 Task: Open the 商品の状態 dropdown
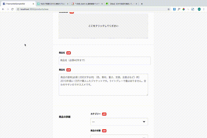click(x=119, y=136)
